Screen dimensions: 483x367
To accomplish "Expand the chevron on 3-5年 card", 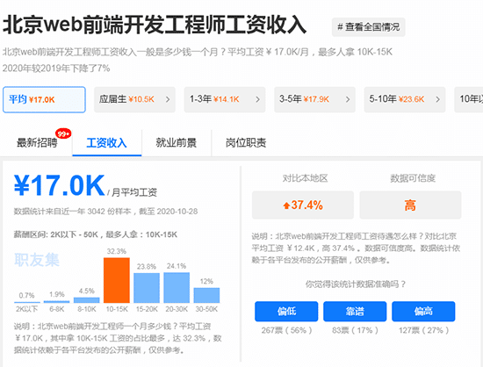I will [348, 99].
